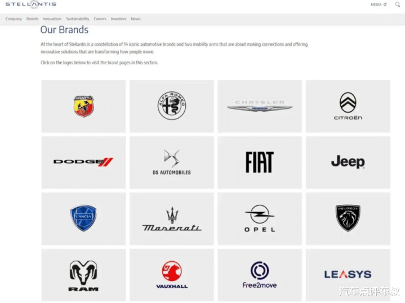Click the Lancia shield logo

tap(83, 219)
